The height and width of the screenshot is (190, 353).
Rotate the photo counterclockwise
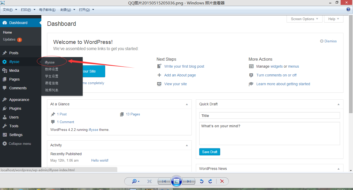[x=202, y=181]
